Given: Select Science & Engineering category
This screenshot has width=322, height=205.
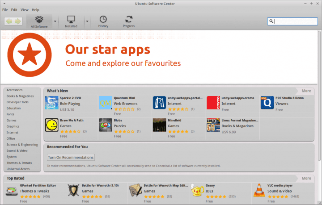Looking at the screenshot, I should [x=22, y=145].
